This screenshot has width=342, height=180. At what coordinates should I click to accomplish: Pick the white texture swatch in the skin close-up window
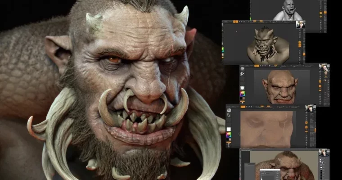coord(229,130)
